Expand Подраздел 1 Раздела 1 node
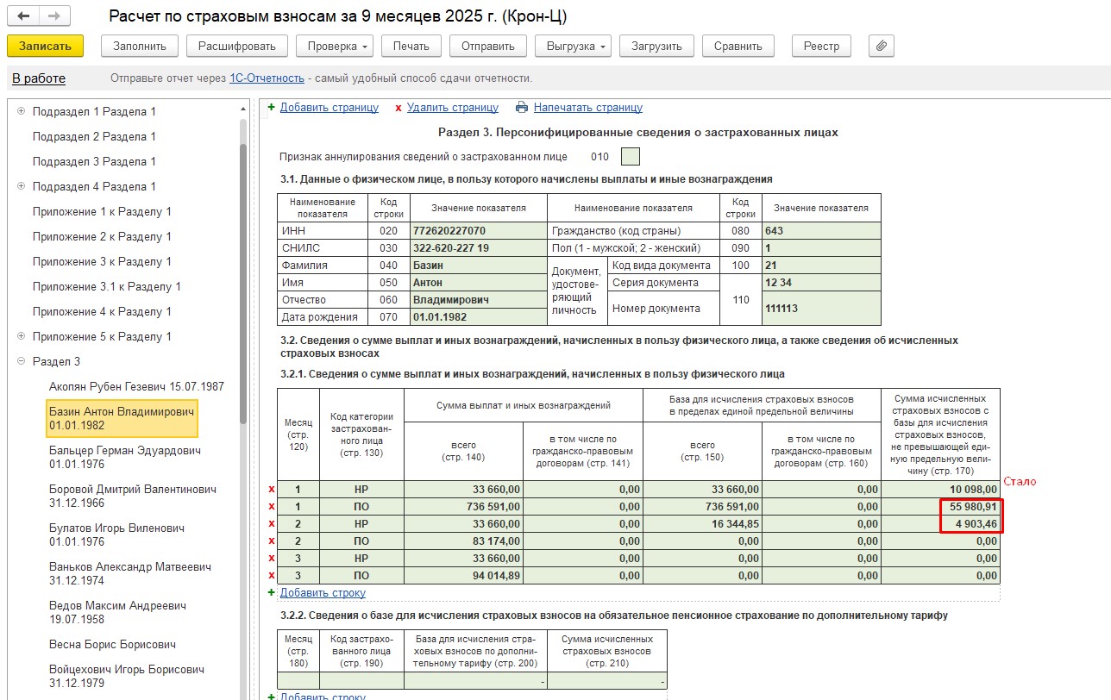 click(21, 112)
